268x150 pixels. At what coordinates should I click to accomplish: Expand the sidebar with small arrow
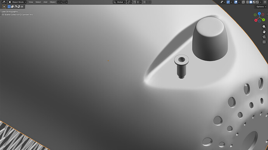[267, 14]
